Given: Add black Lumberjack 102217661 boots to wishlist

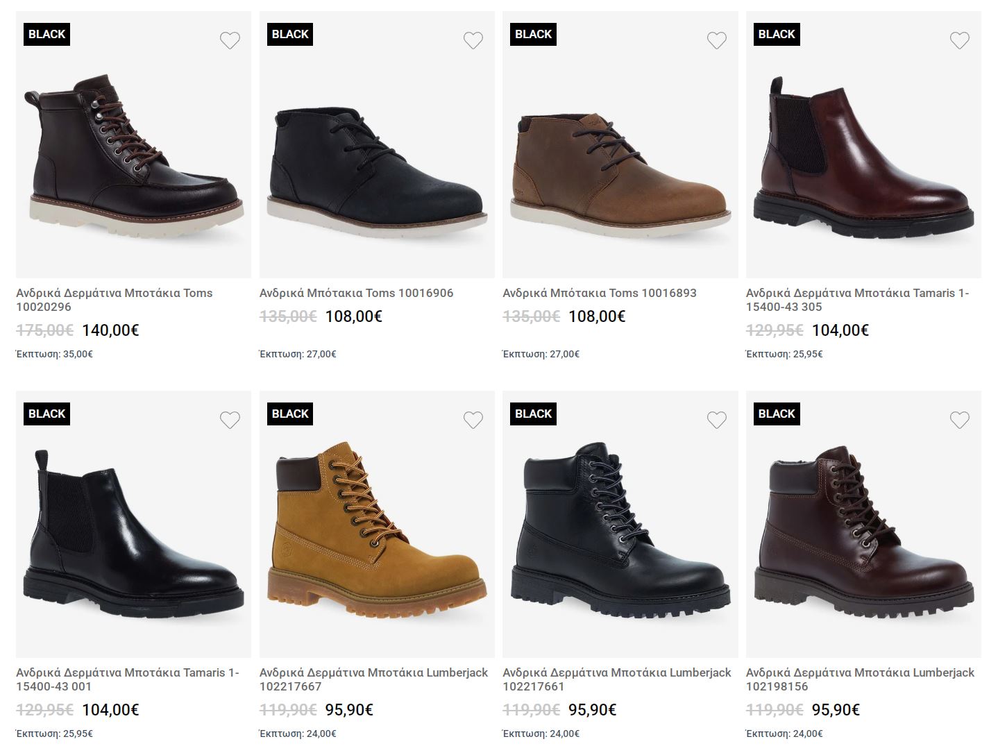Looking at the screenshot, I should pyautogui.click(x=716, y=420).
